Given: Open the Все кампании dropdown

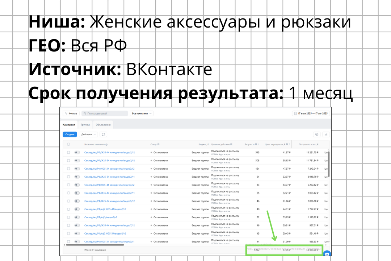Looking at the screenshot, I should tap(142, 113).
